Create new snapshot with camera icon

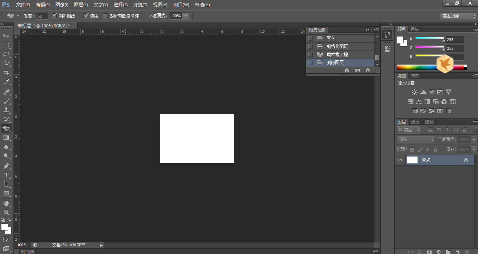pyautogui.click(x=358, y=71)
